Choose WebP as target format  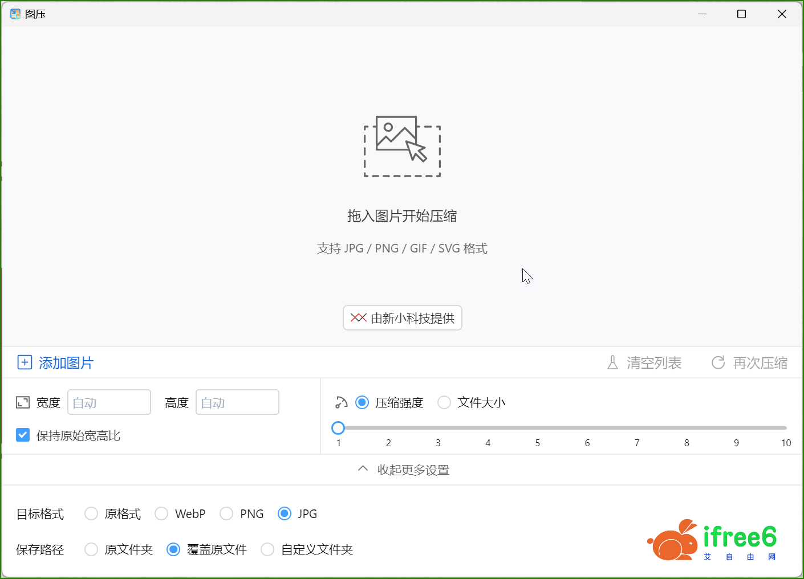(161, 514)
